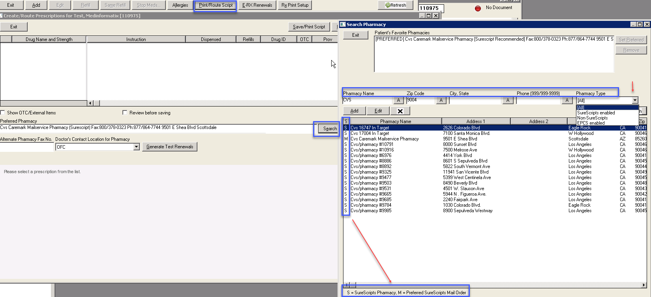Check the Review before saving box
This screenshot has width=651, height=297.
(x=125, y=113)
